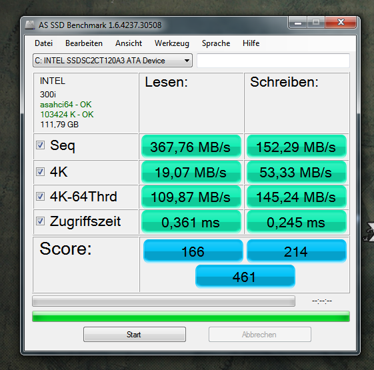Viewport: 374px width, 370px height.
Task: Click the 4K-64Thrd read result 109,87 MB/s
Action: (x=191, y=197)
